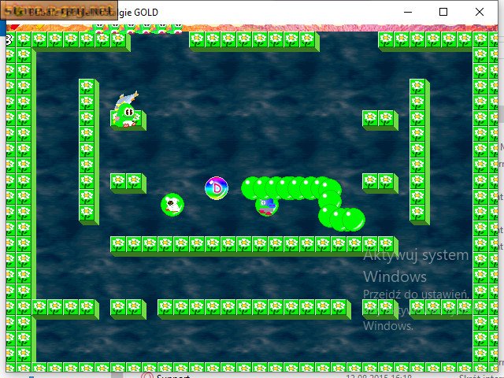The height and width of the screenshot is (378, 504).
Task: Pop the bubble with trapped blue robot
Action: click(266, 206)
